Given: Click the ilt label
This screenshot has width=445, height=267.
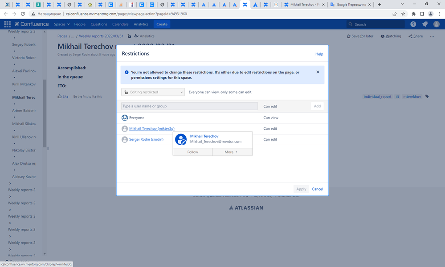Looking at the screenshot, I should pyautogui.click(x=397, y=96).
